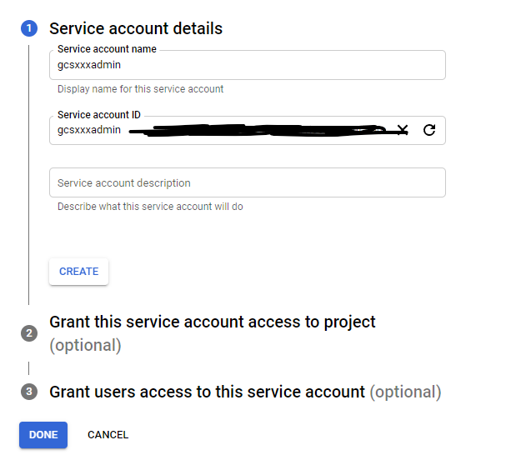Clear the Service account ID with X icon
This screenshot has width=521, height=475.
point(403,130)
